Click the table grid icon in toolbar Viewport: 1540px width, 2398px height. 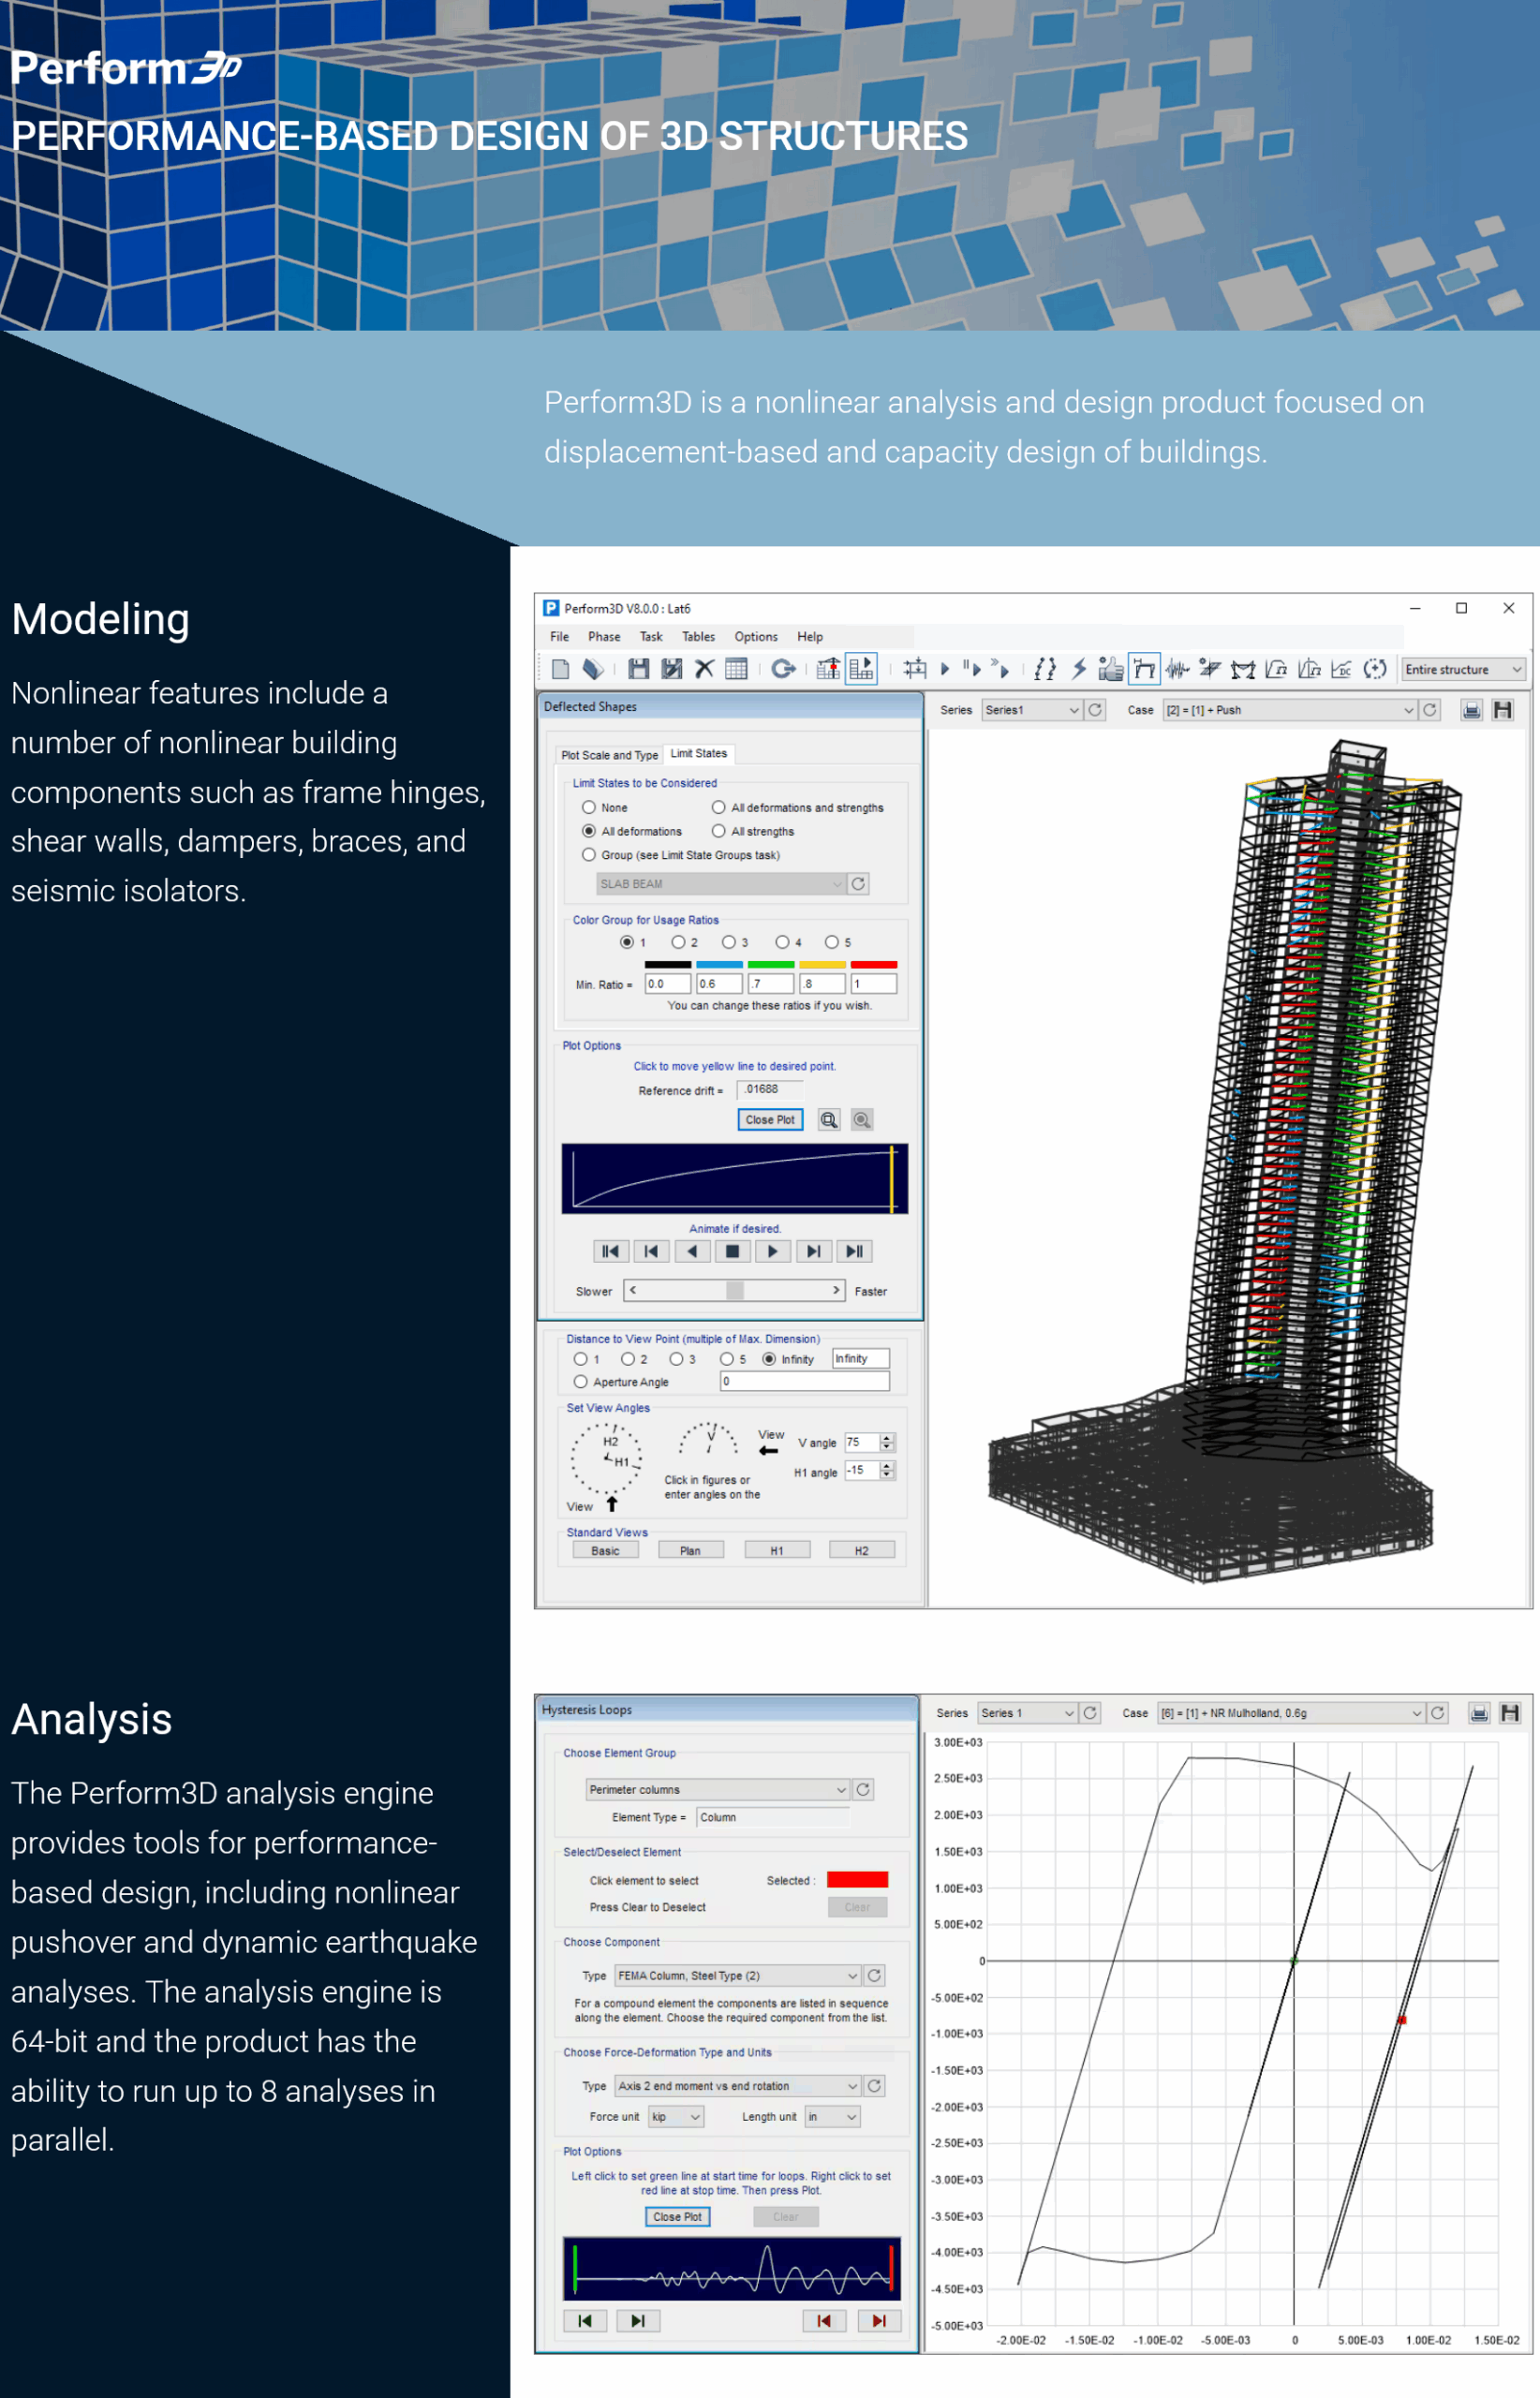coord(736,669)
